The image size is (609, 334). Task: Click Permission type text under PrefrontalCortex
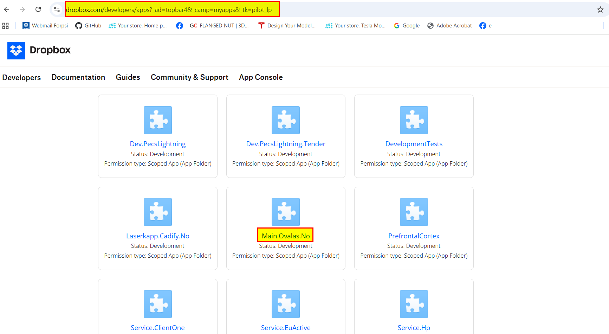(x=414, y=256)
